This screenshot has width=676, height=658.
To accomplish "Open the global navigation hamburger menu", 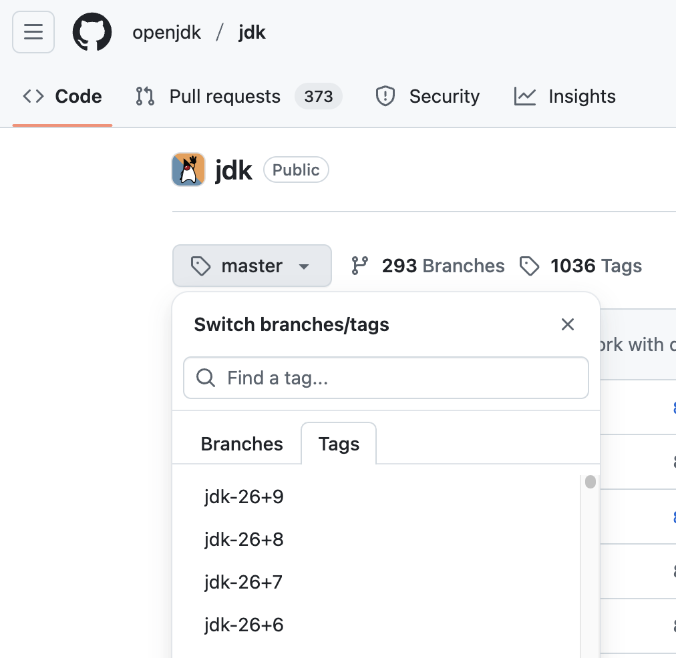I will coord(33,31).
